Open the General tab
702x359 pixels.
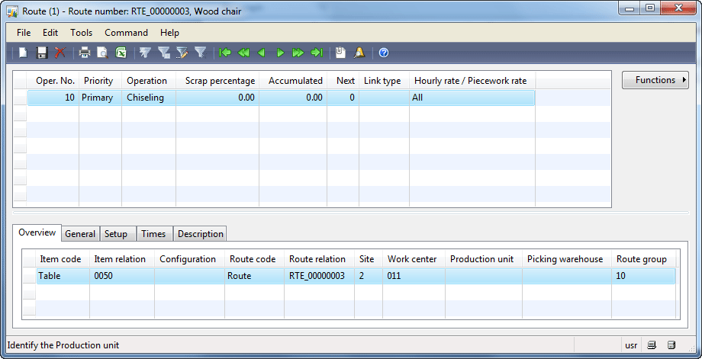[x=80, y=234]
